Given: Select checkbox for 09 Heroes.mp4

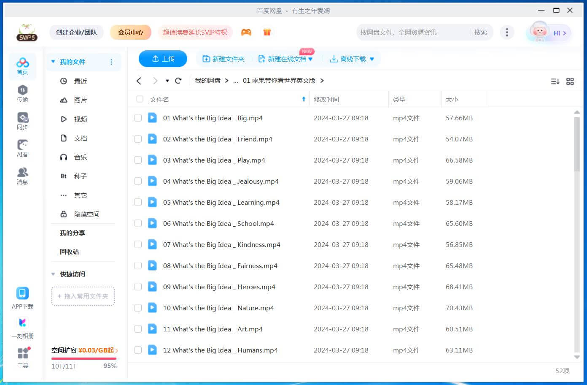Looking at the screenshot, I should click(x=138, y=287).
